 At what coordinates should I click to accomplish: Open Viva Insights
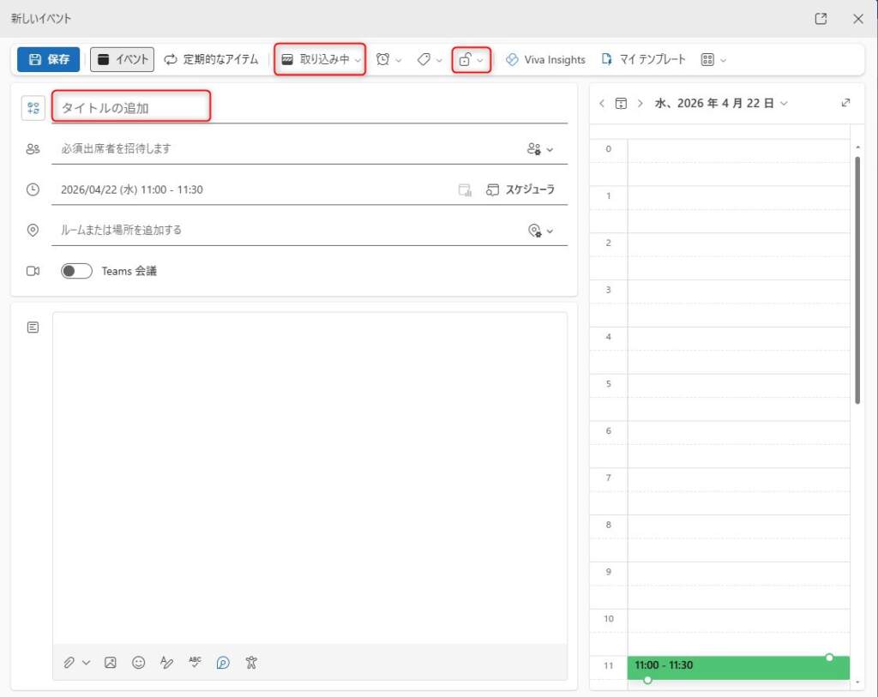pyautogui.click(x=545, y=59)
